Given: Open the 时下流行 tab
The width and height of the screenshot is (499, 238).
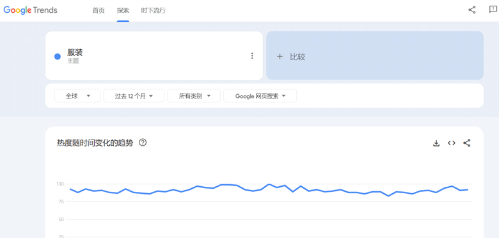Looking at the screenshot, I should (x=153, y=10).
